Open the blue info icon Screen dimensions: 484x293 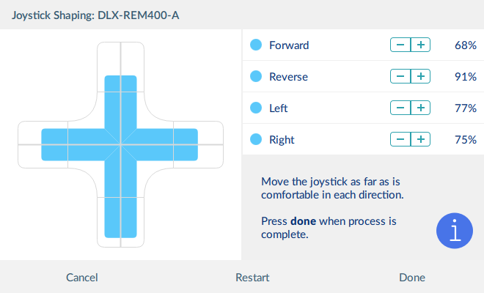455,231
